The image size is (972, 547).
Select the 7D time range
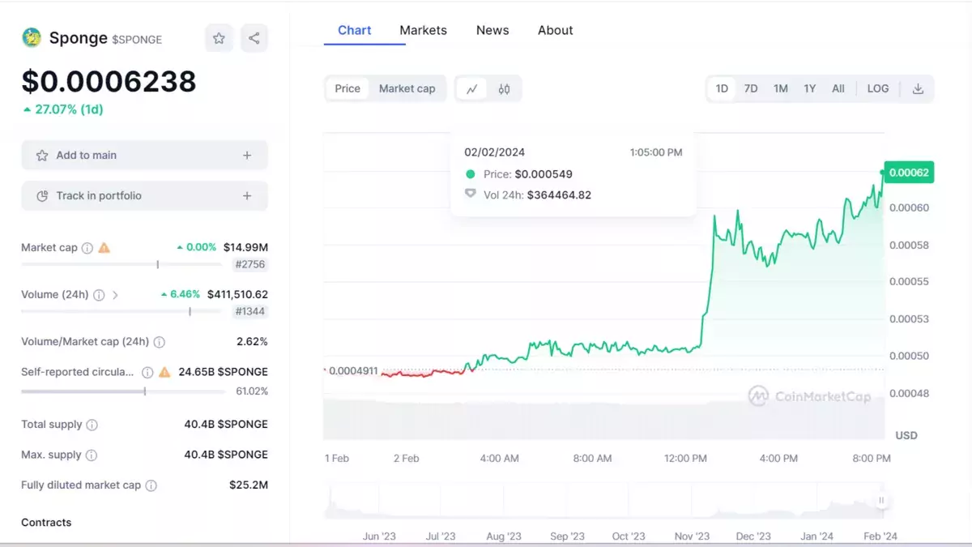pyautogui.click(x=751, y=89)
